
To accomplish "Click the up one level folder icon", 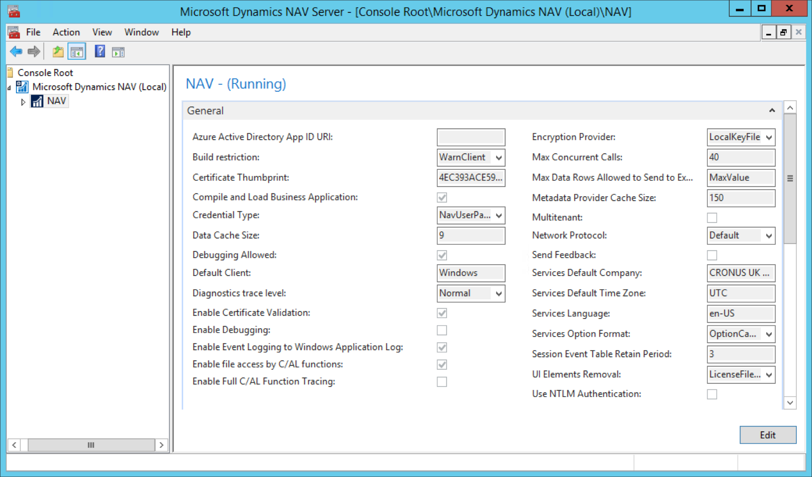I will tap(58, 52).
